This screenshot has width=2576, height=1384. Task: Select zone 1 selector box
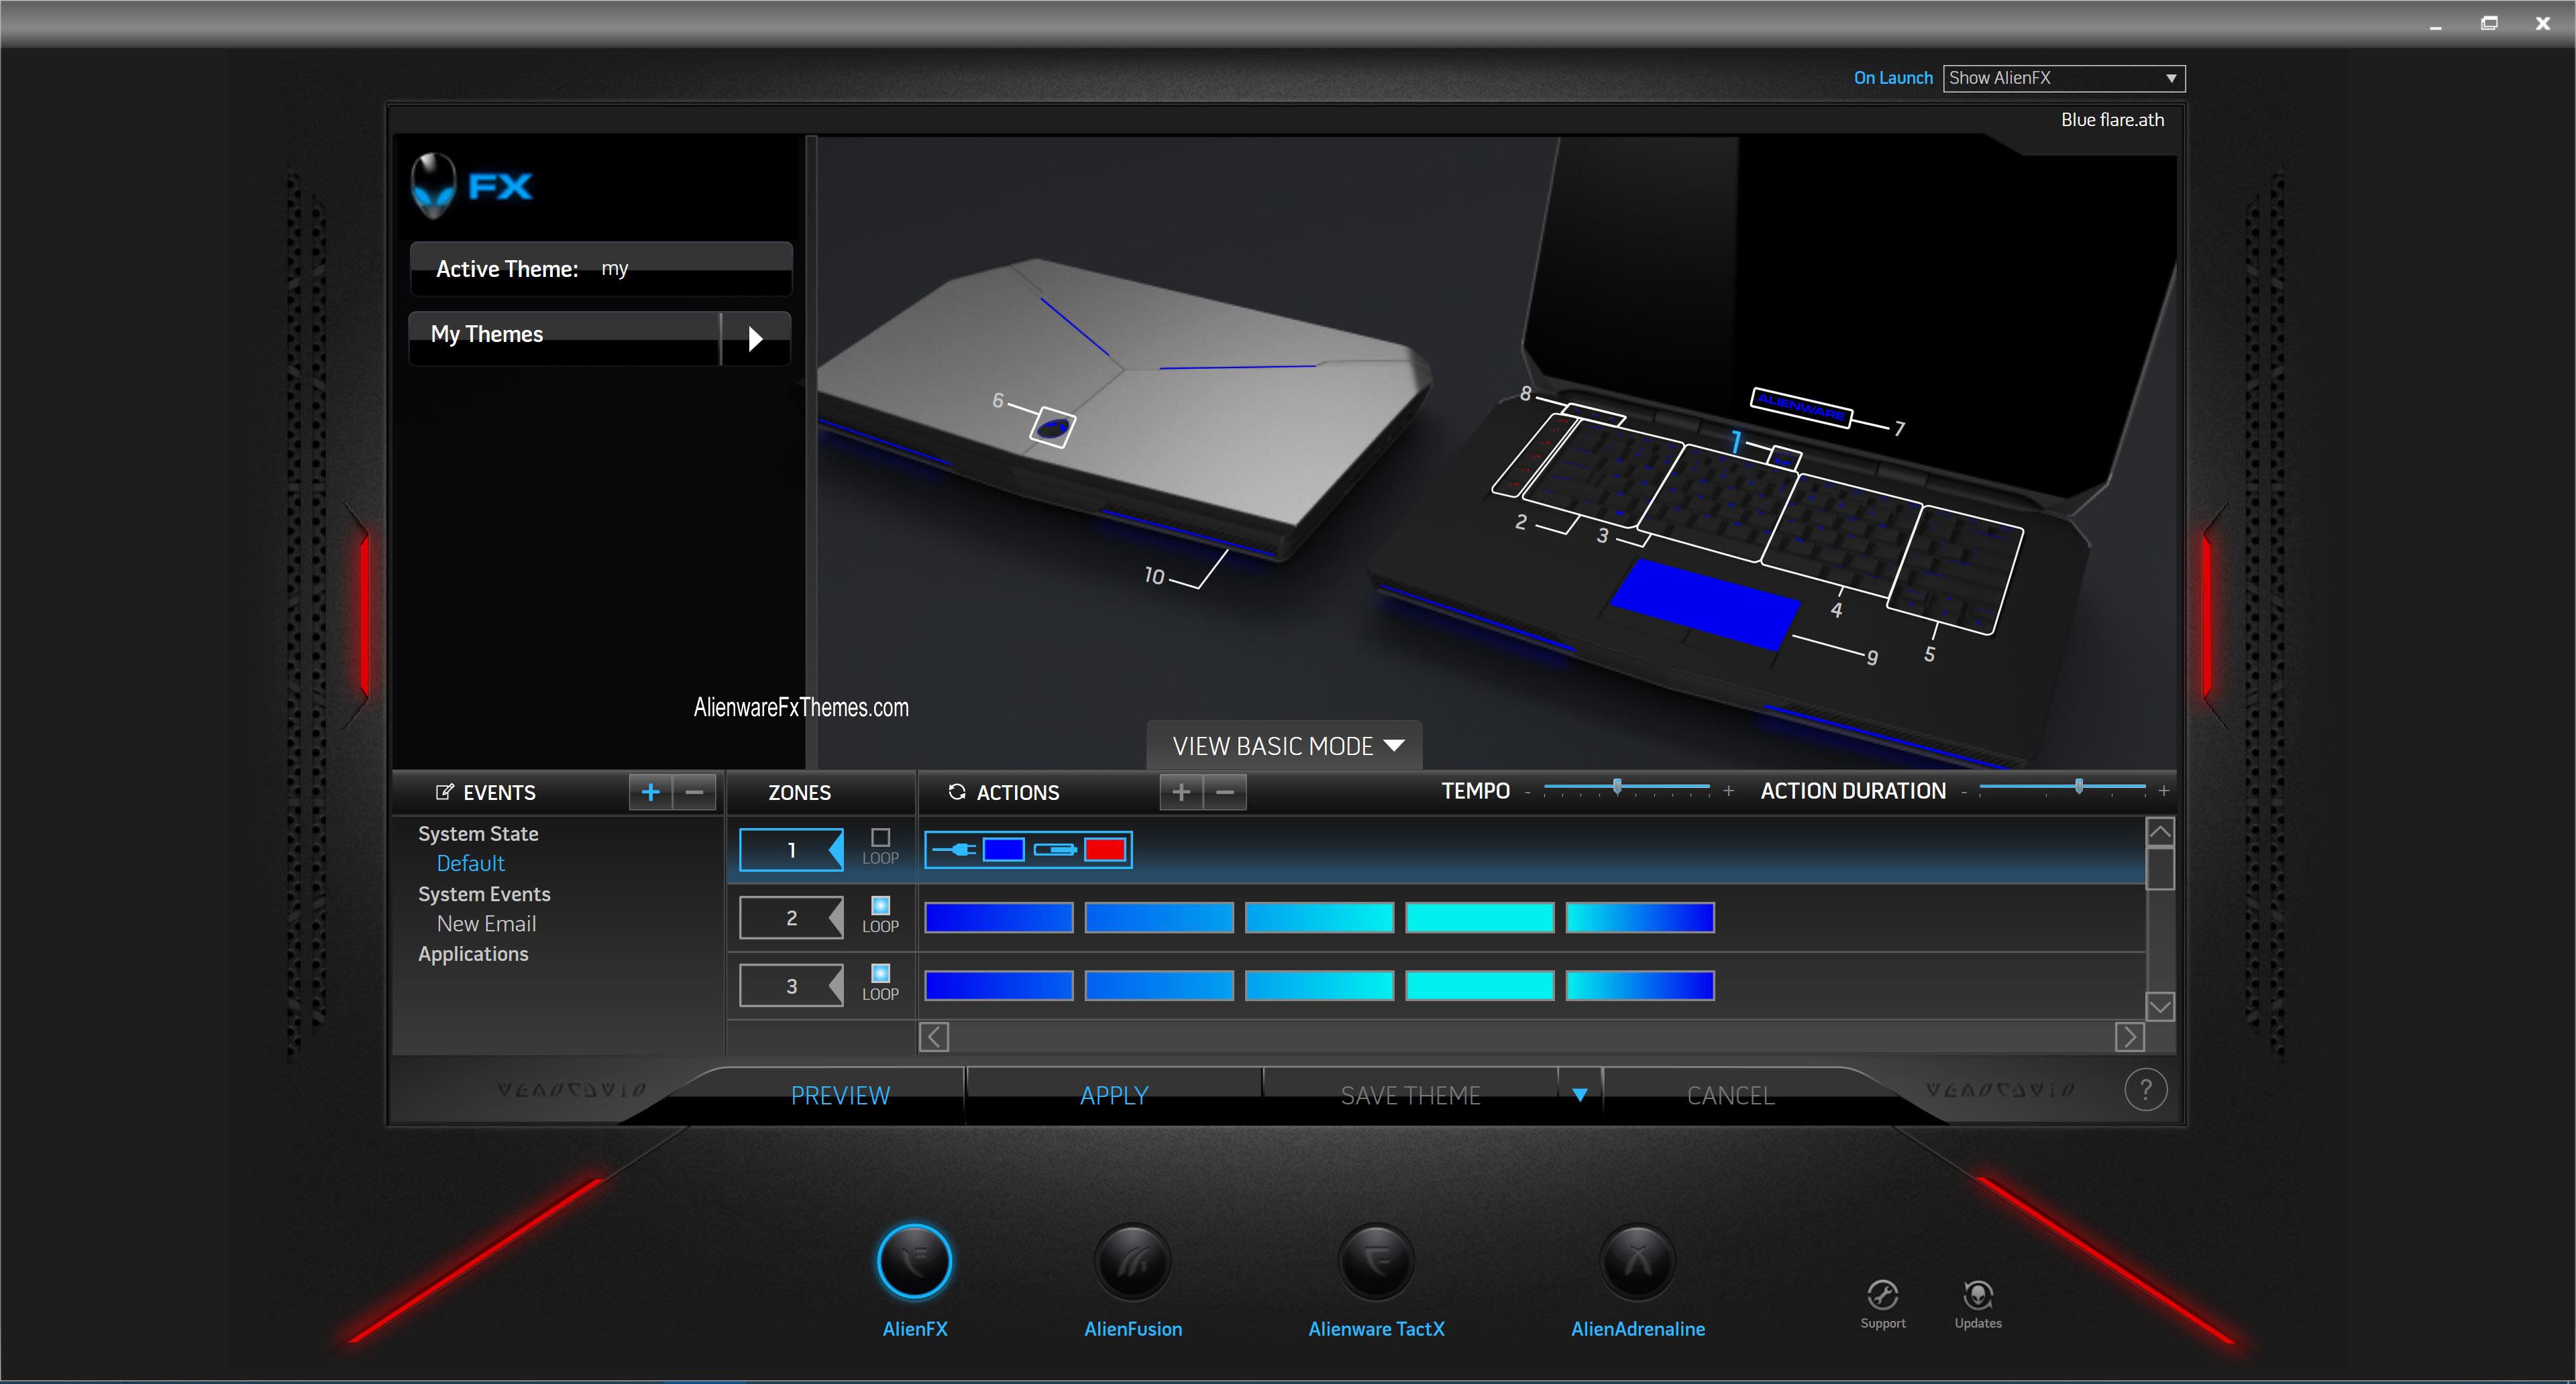tap(791, 850)
